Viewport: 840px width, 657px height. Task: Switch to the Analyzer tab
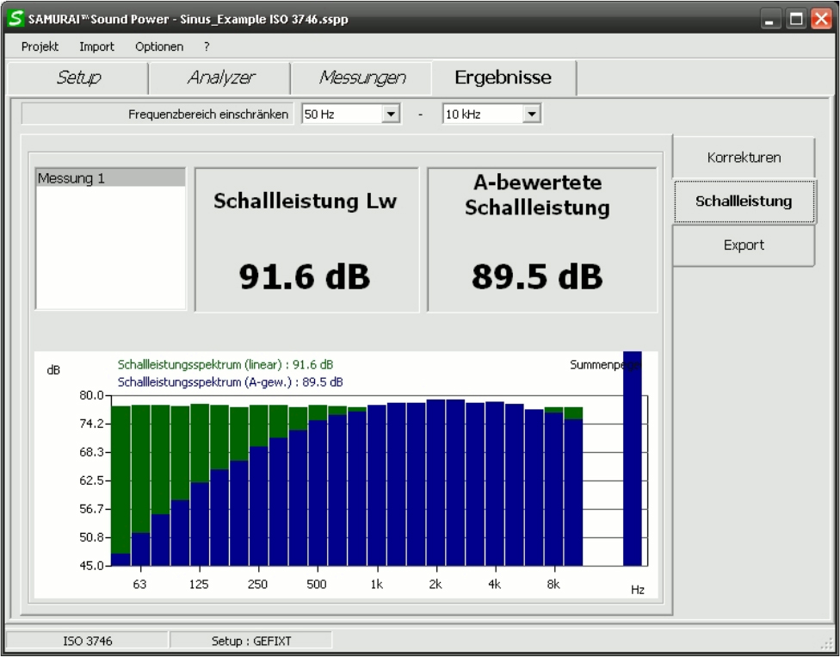(220, 78)
